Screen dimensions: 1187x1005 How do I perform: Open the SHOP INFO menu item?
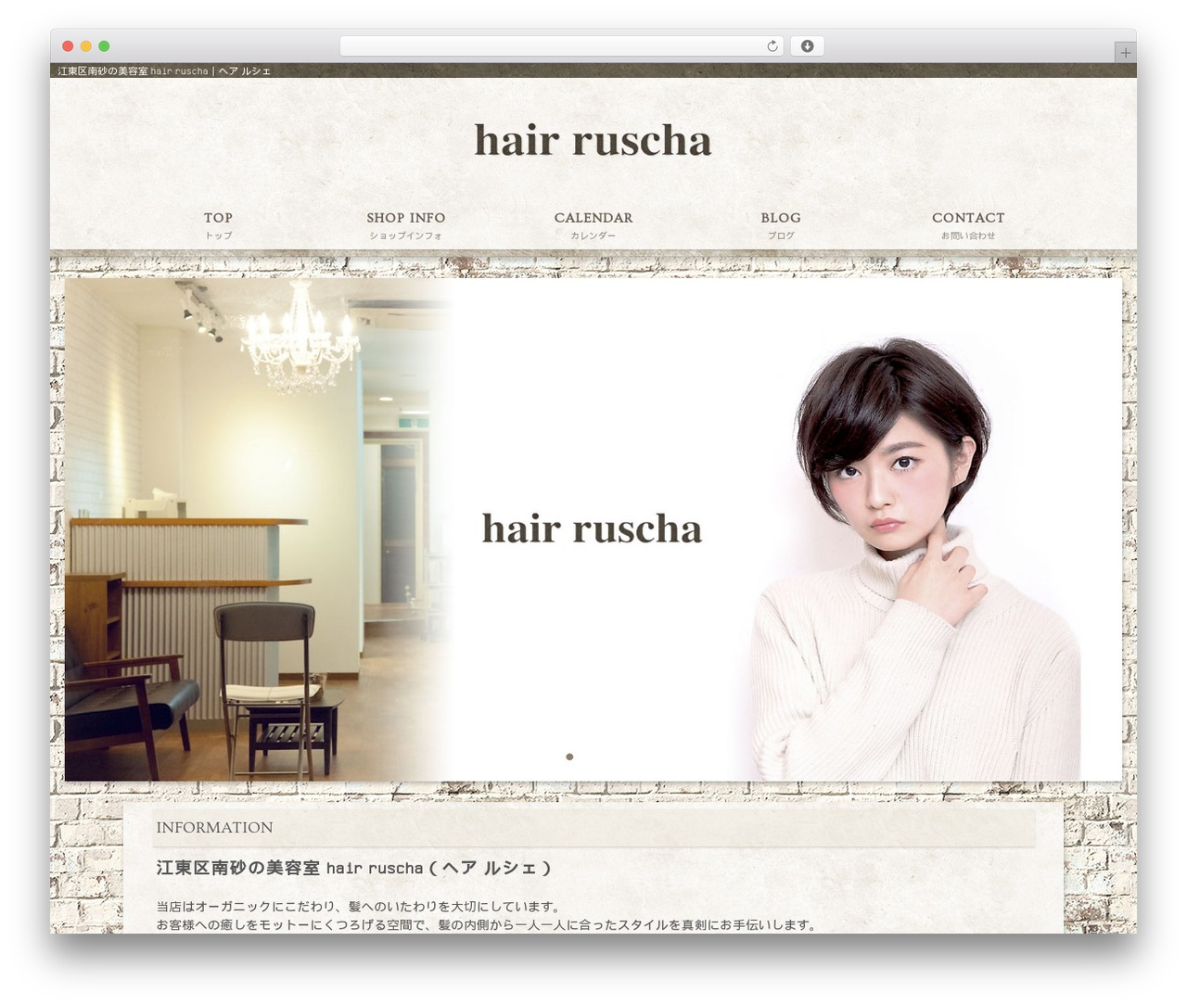pos(405,225)
